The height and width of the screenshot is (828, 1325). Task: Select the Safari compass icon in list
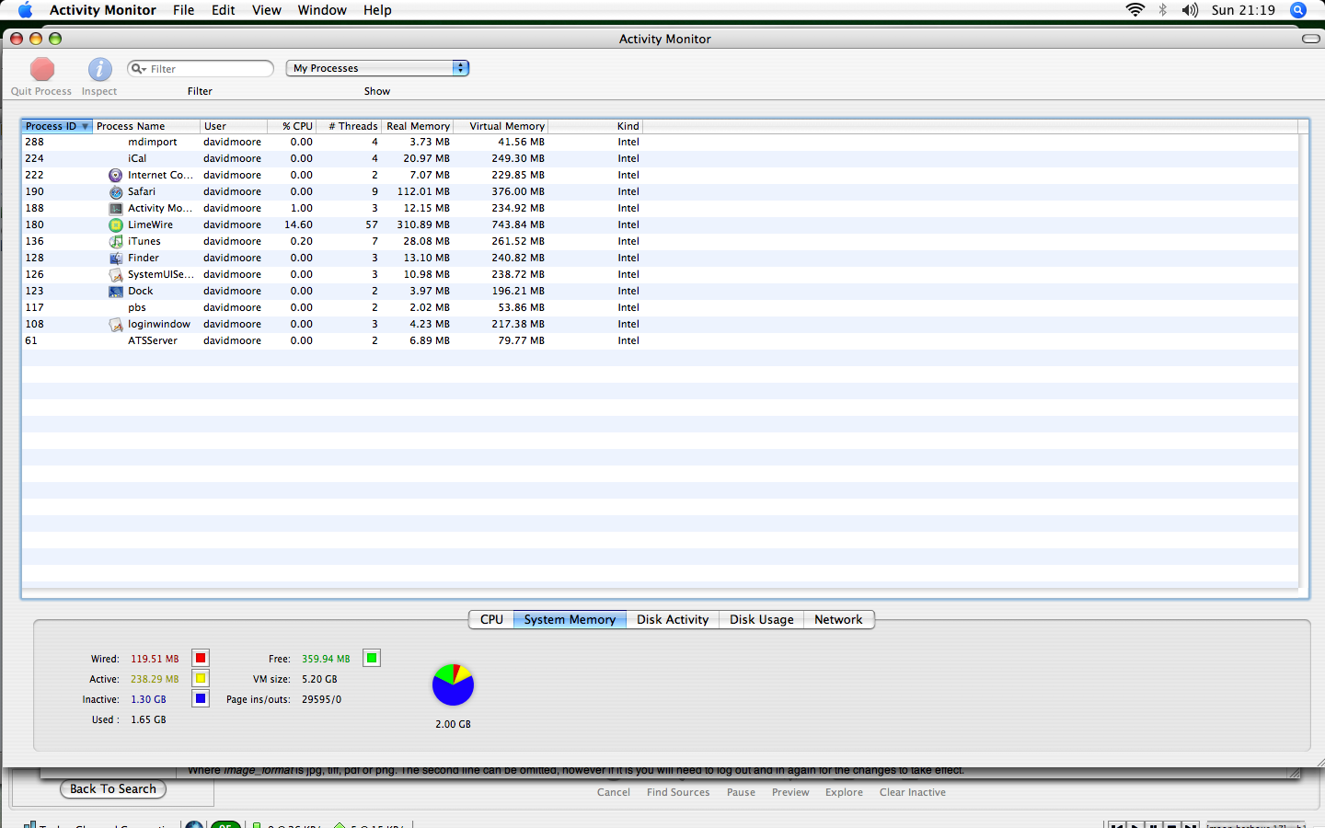(x=115, y=191)
